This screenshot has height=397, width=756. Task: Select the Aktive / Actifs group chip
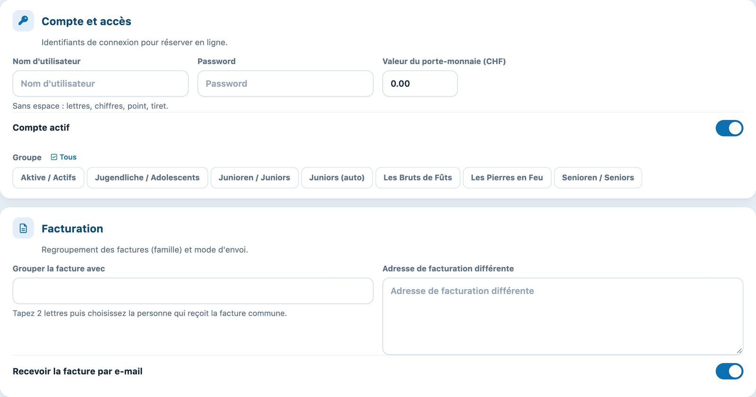(x=48, y=177)
